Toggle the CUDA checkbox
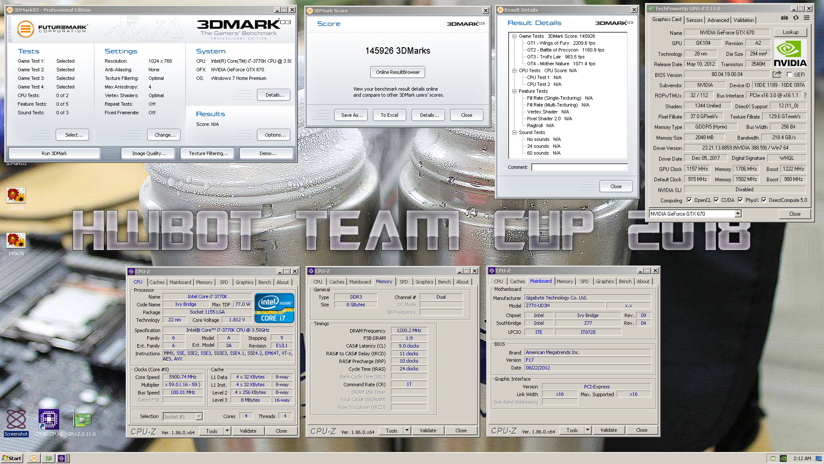 [x=716, y=200]
